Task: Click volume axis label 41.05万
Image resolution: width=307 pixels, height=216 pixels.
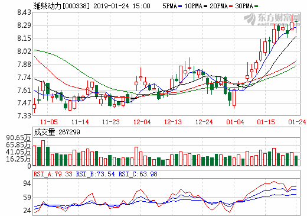Action: pos(18,152)
